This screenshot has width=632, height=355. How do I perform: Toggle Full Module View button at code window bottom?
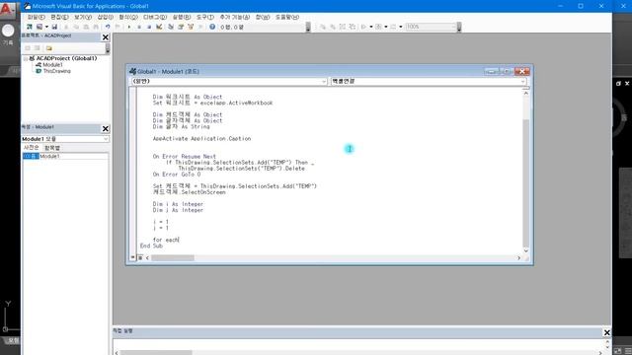(140, 257)
